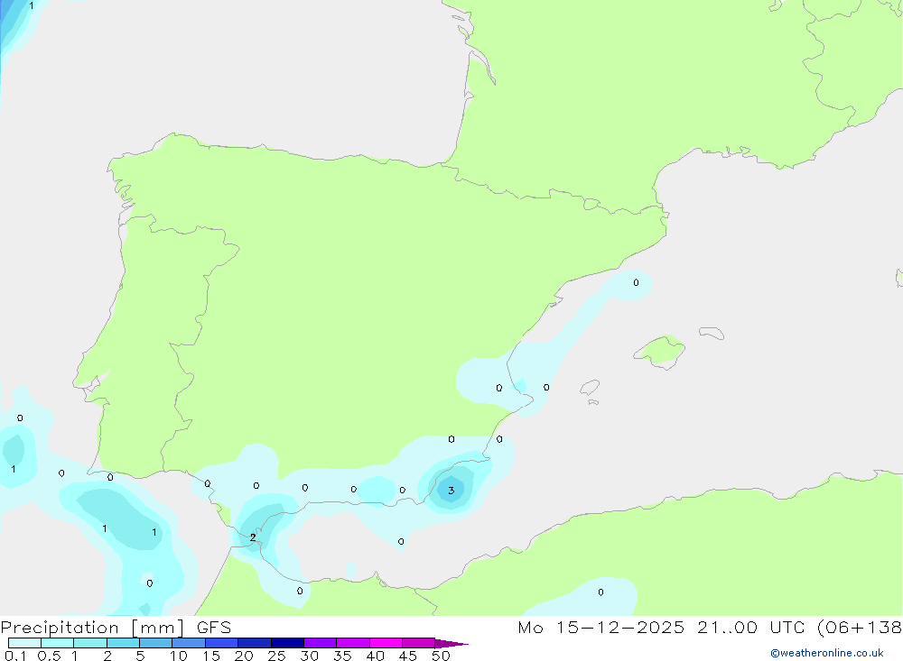Click the legend label '10'
The width and height of the screenshot is (903, 661).
(x=179, y=656)
